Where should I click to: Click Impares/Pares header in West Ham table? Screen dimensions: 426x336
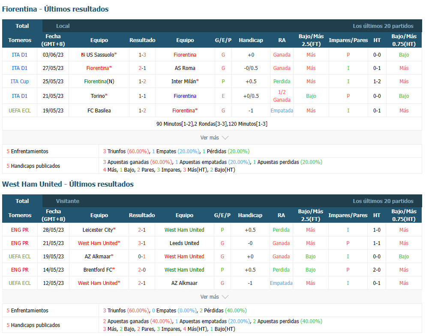(348, 215)
